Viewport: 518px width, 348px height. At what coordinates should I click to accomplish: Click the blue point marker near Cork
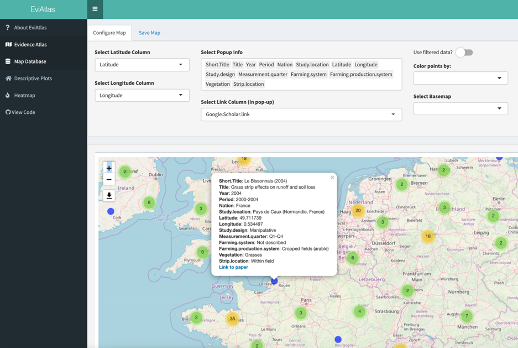coord(111,211)
